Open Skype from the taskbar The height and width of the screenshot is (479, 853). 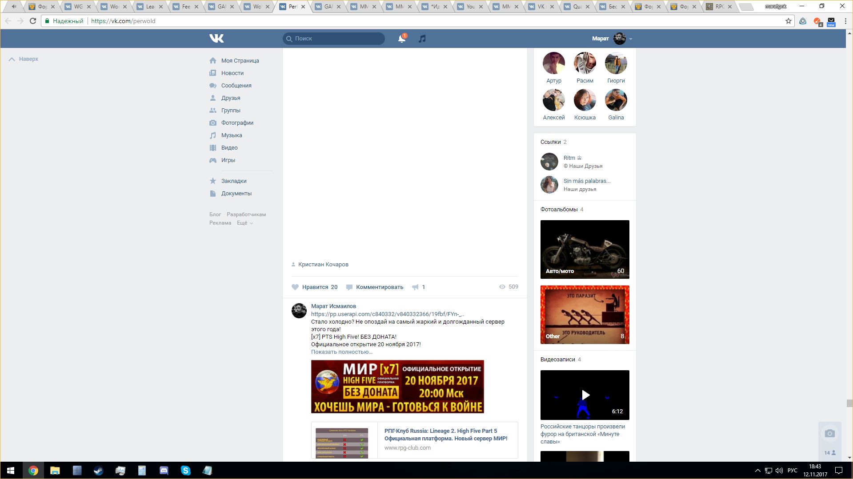coord(185,471)
